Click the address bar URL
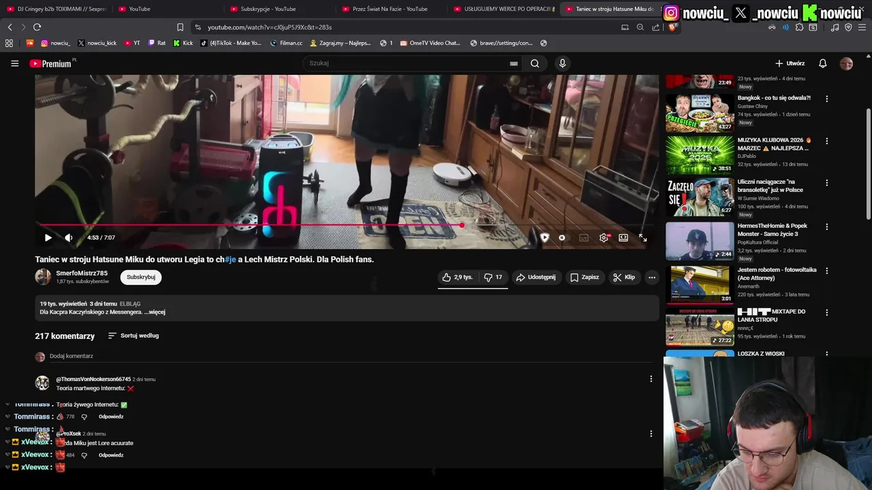Screen dimensions: 872x490 270,27
